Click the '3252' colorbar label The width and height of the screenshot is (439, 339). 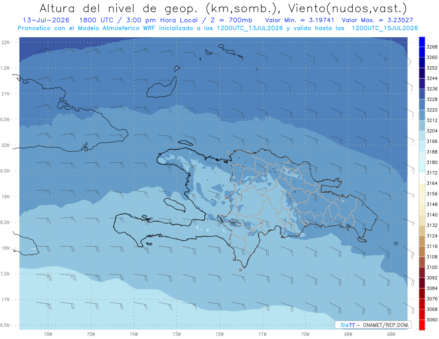coord(432,68)
